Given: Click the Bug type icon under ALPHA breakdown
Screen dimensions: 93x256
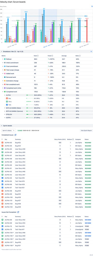Looking at the screenshot, I should tap(7, 98).
